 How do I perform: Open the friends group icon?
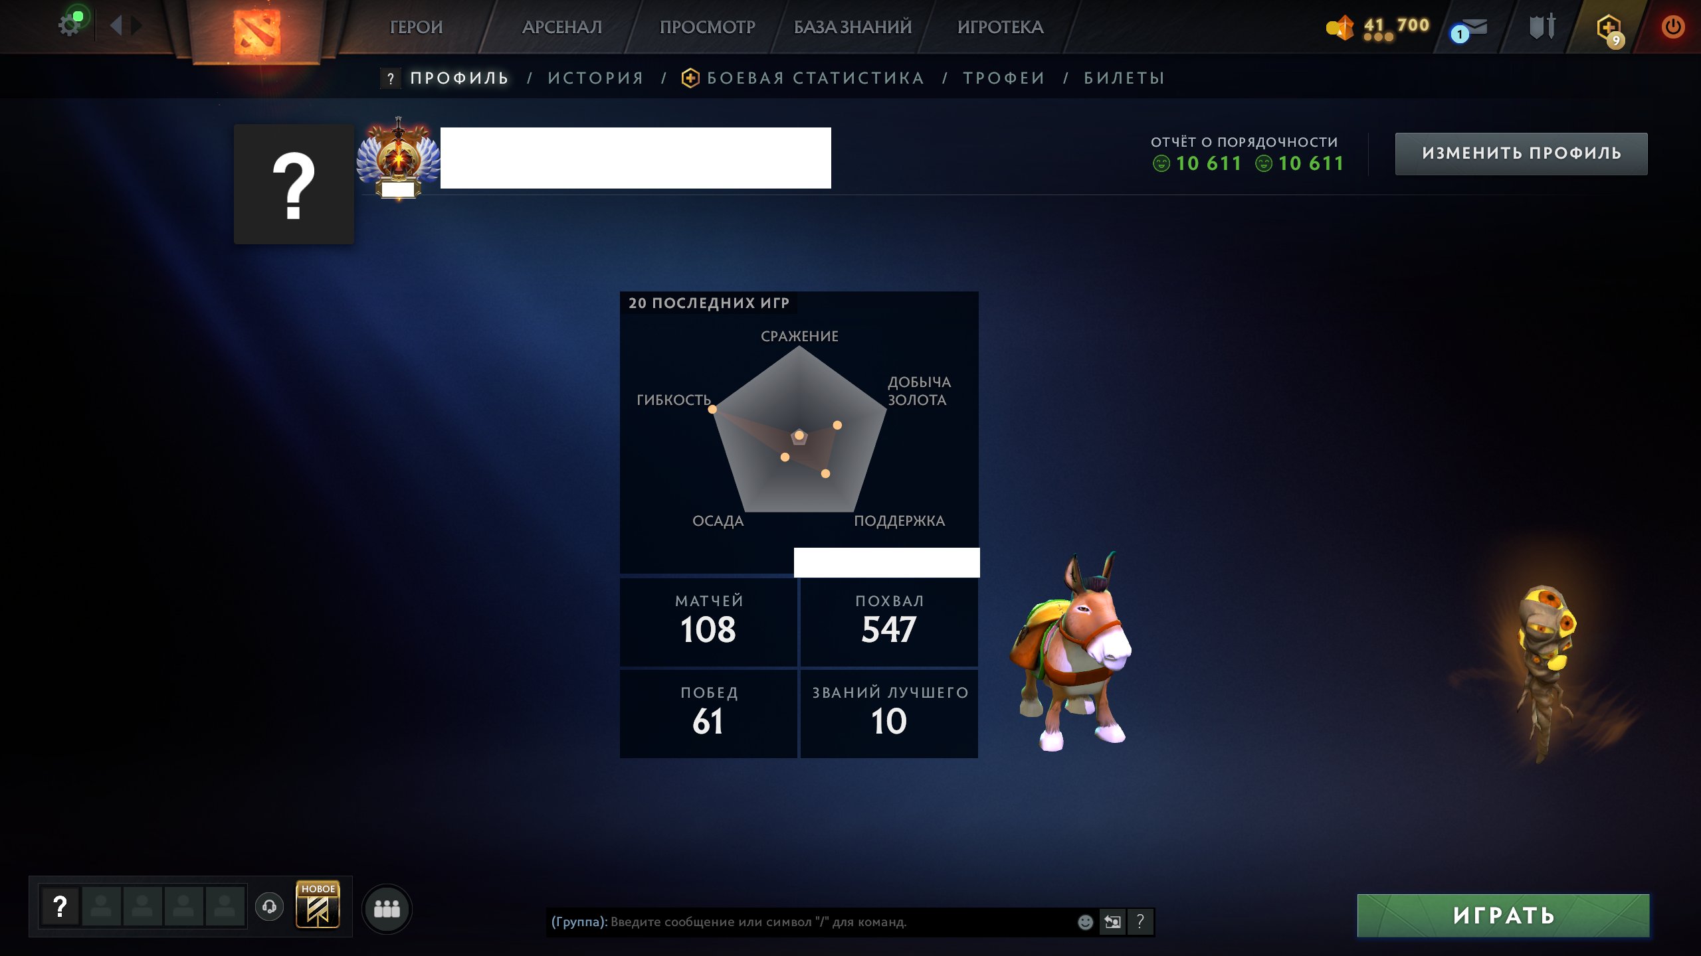(387, 909)
